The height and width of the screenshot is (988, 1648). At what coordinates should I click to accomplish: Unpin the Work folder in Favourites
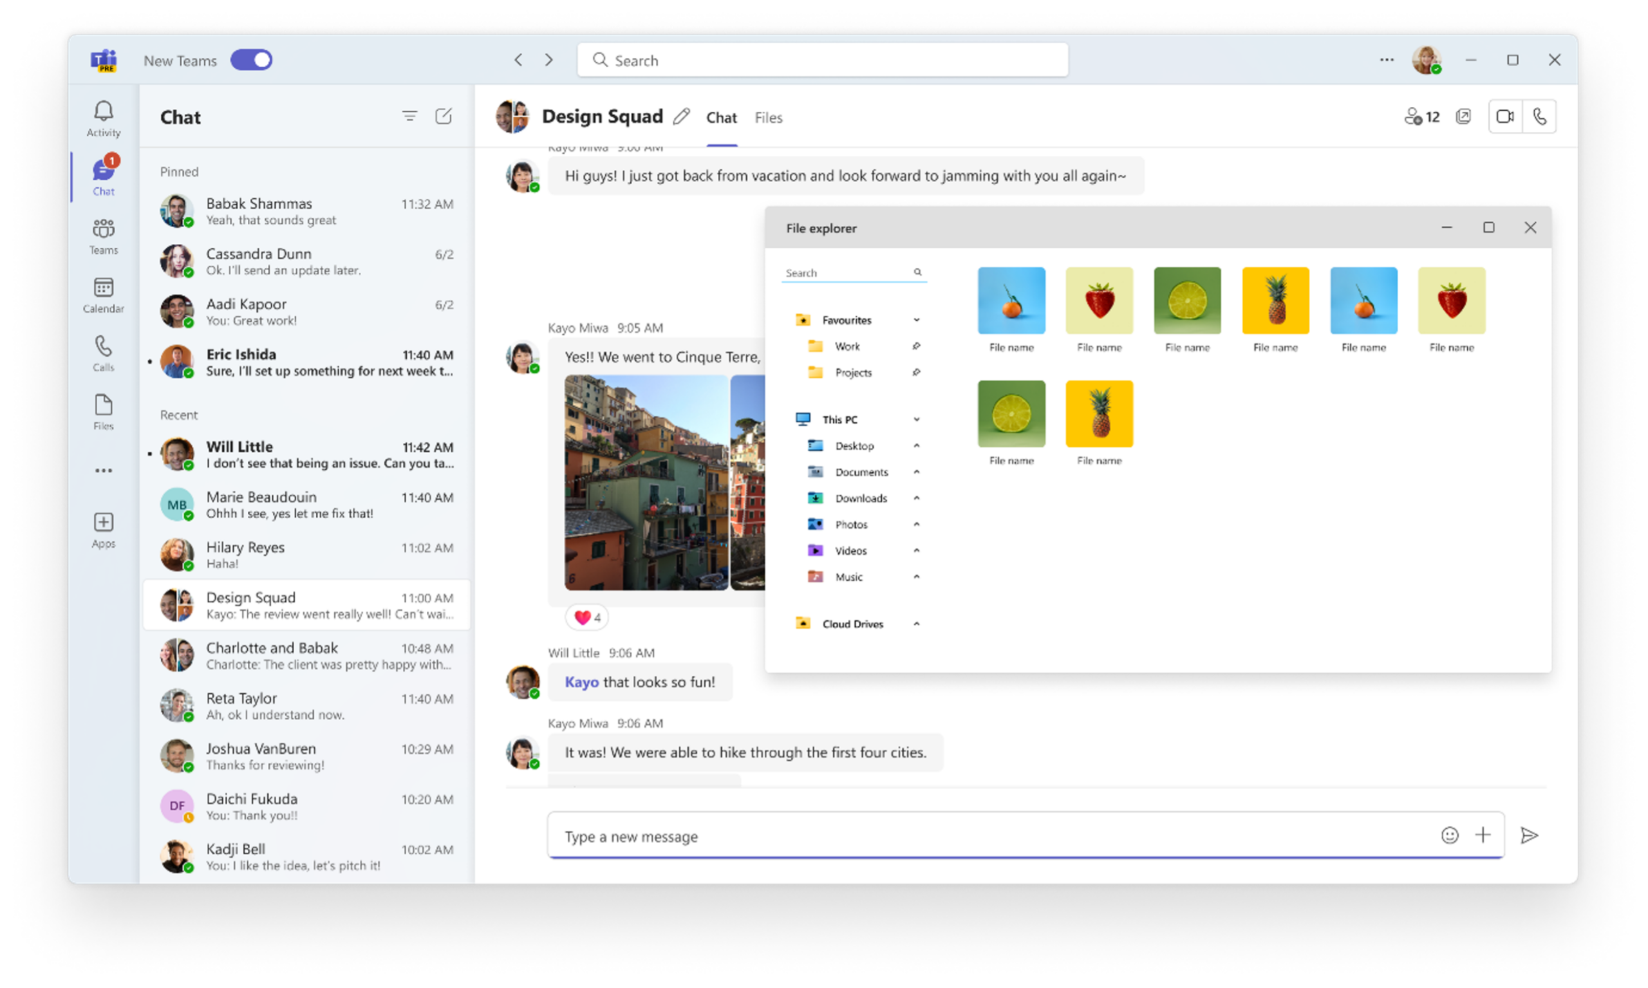(916, 346)
